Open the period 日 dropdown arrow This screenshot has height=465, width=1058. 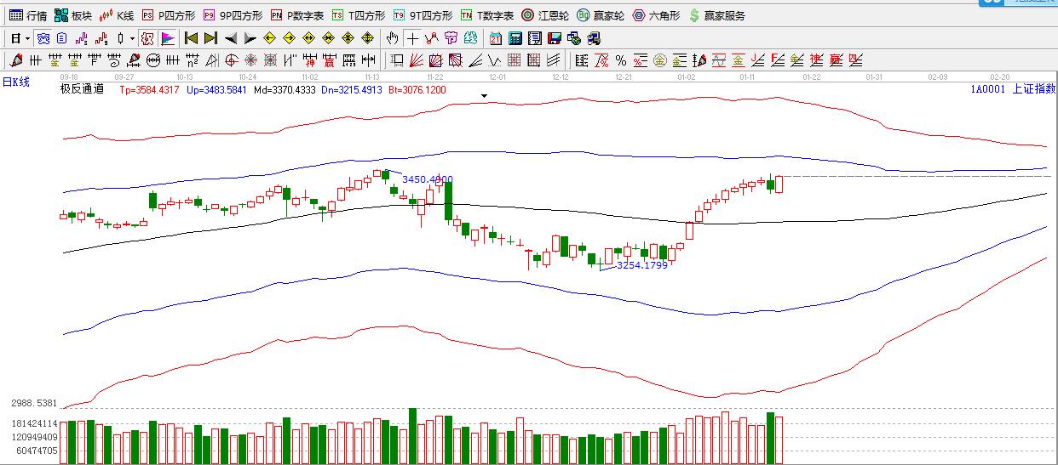point(27,39)
